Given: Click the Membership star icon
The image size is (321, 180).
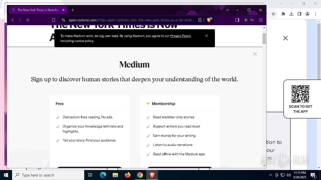Looking at the screenshot, I should coord(148,103).
